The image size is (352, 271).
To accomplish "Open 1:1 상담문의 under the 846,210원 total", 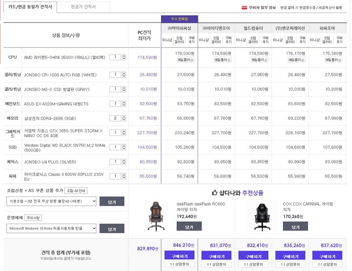I will click(x=180, y=264).
